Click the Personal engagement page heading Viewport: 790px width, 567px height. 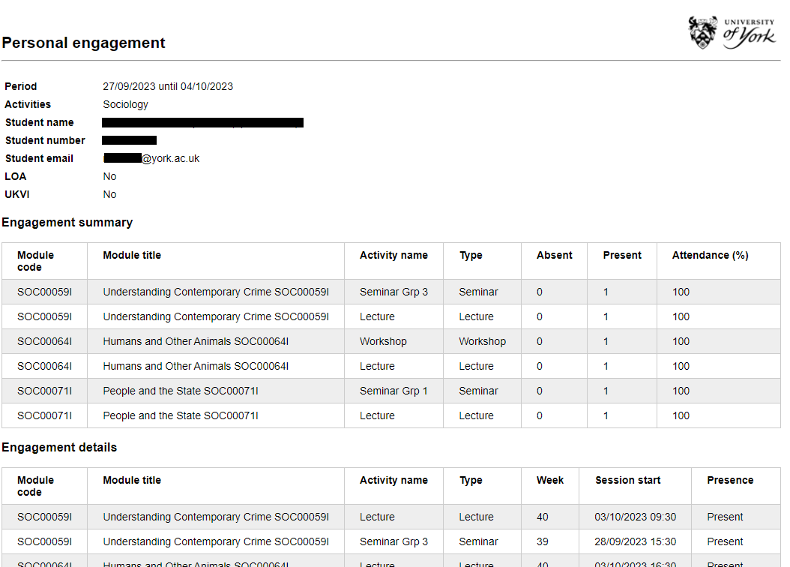tap(83, 43)
